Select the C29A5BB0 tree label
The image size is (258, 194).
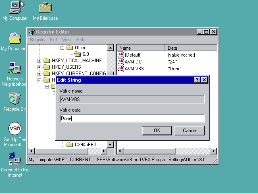[85, 145]
